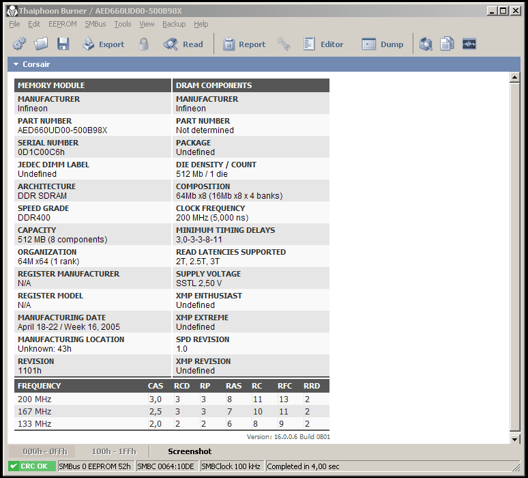Collapse the Corsair section header
This screenshot has width=528, height=478.
pos(264,64)
